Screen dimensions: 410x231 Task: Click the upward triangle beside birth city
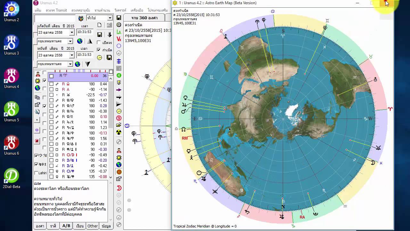pos(90,41)
